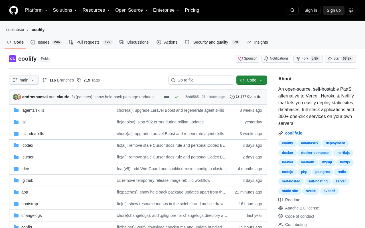Image resolution: width=365 pixels, height=228 pixels.
Task: Switch to the Pull requests tab
Action: 91,42
